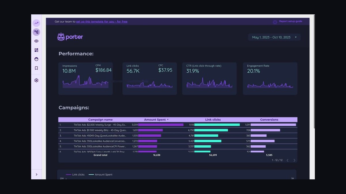Toggle the eye view icon in sidebar
The image size is (346, 194).
36,41
